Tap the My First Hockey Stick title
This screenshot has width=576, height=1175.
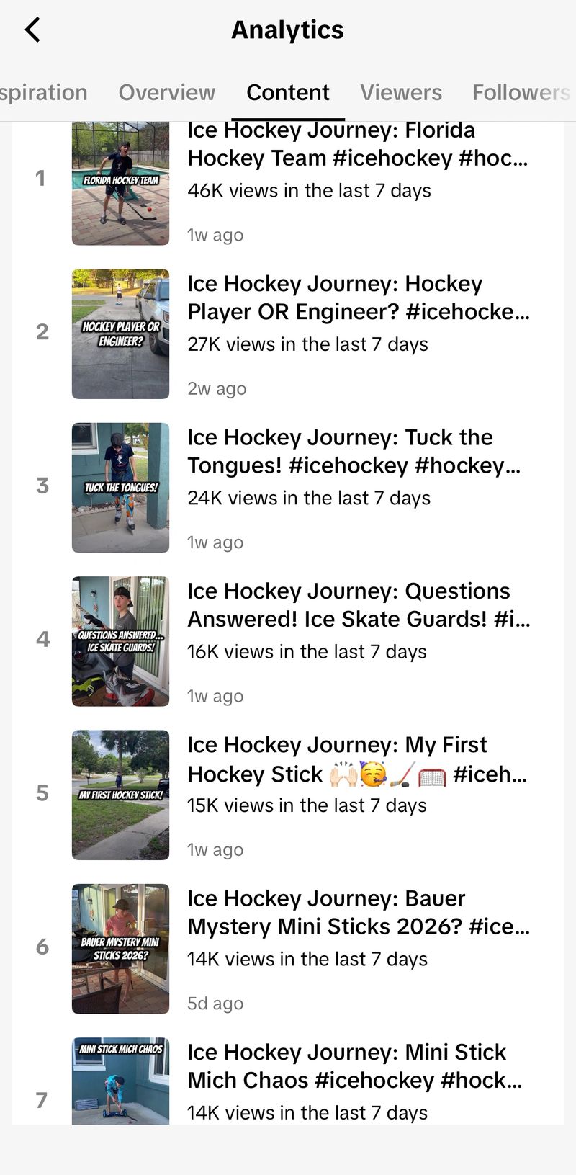pos(356,759)
